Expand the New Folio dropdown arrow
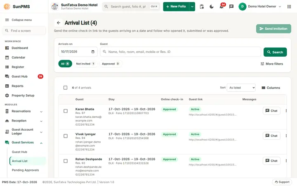 coord(192,7)
